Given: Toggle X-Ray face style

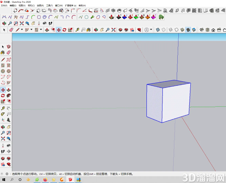Looking at the screenshot, I should pyautogui.click(x=158, y=30).
